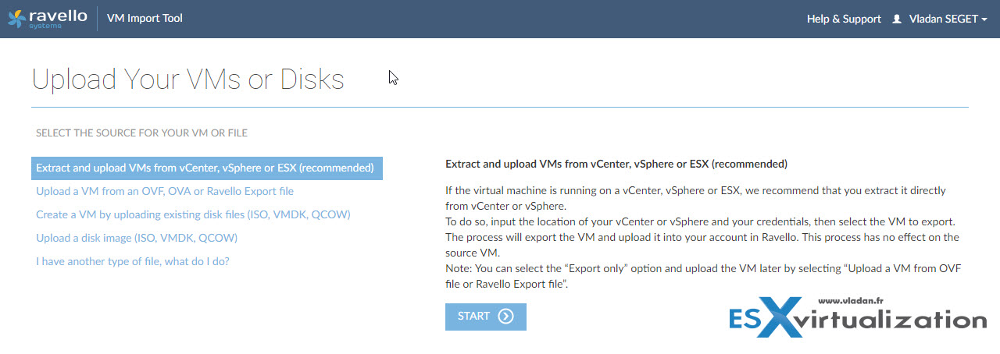Click the bold heading in the description panel
The image size is (1000, 354).
pos(616,165)
